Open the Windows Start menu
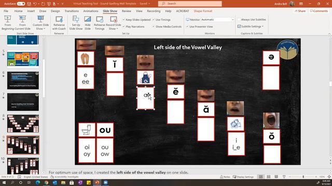Image resolution: width=332 pixels, height=186 pixels. click(x=4, y=182)
